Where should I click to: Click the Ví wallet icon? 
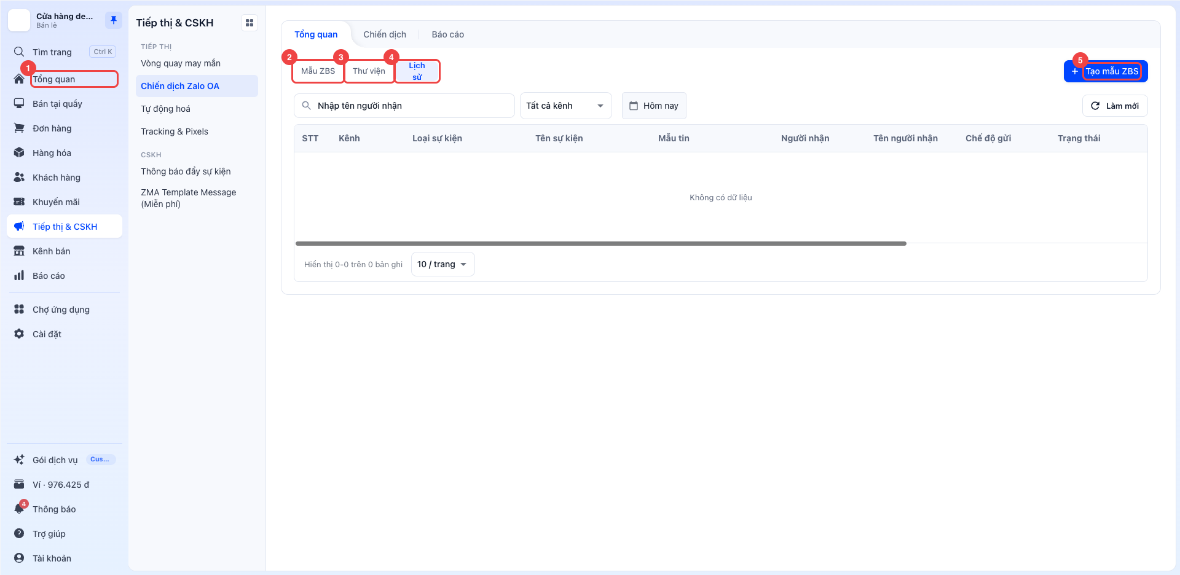tap(19, 485)
